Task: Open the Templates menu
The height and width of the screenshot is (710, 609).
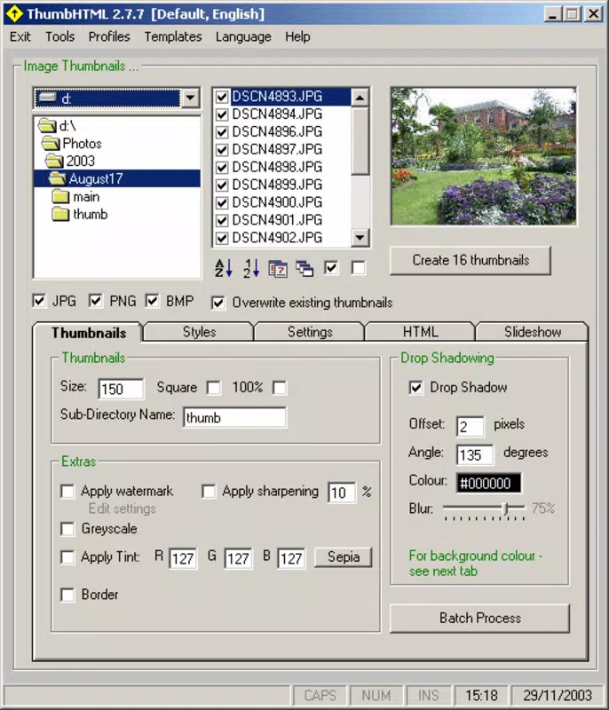Action: coord(173,36)
